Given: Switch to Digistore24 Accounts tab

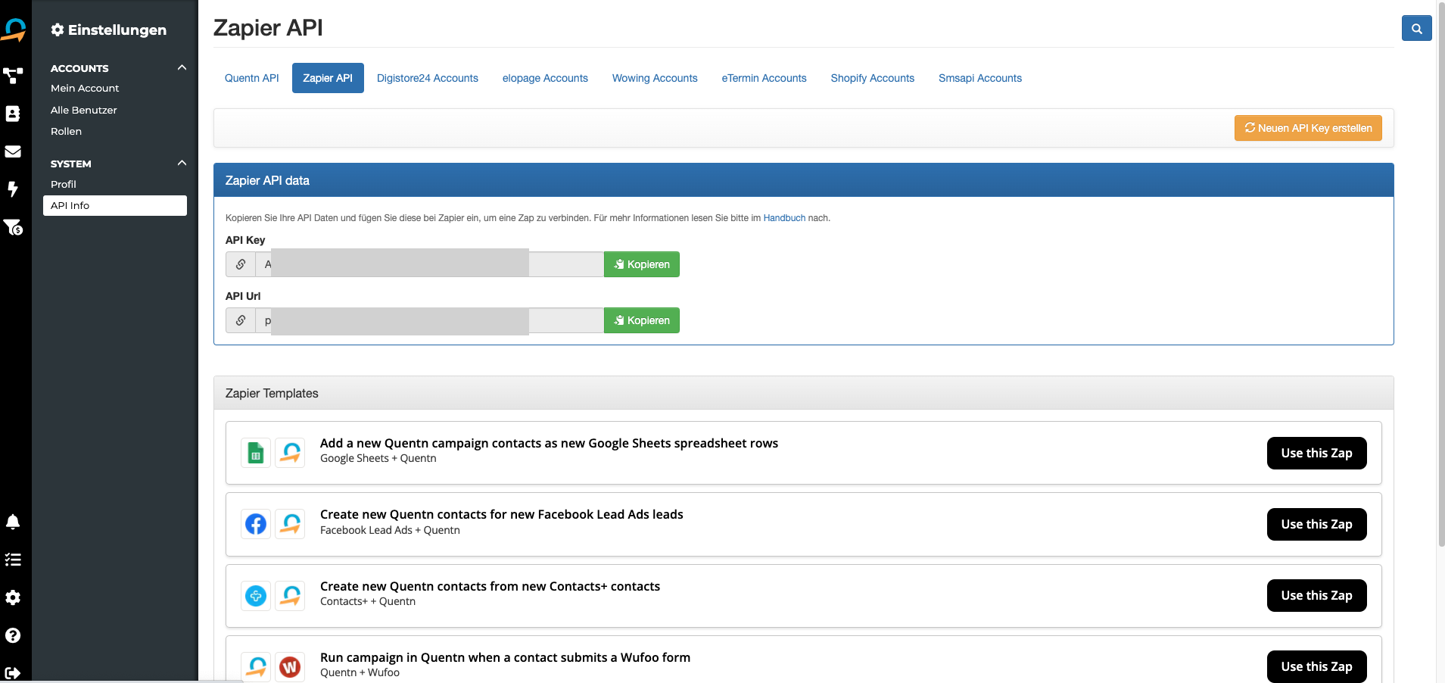Looking at the screenshot, I should tap(427, 78).
